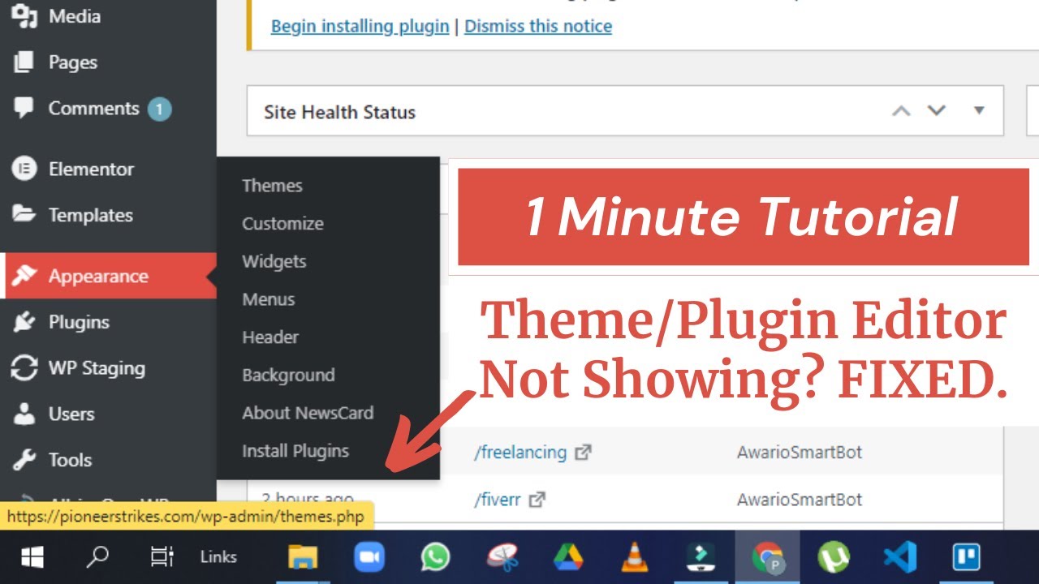This screenshot has height=584, width=1039.
Task: Choose Themes in the Appearance submenu
Action: [272, 186]
